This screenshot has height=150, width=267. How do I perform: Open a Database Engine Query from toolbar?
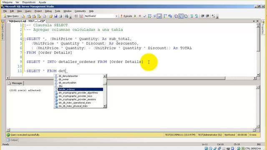23,16
